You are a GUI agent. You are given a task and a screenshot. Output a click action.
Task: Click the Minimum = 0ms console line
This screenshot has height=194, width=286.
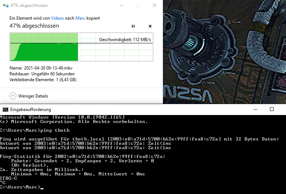tap(78, 174)
